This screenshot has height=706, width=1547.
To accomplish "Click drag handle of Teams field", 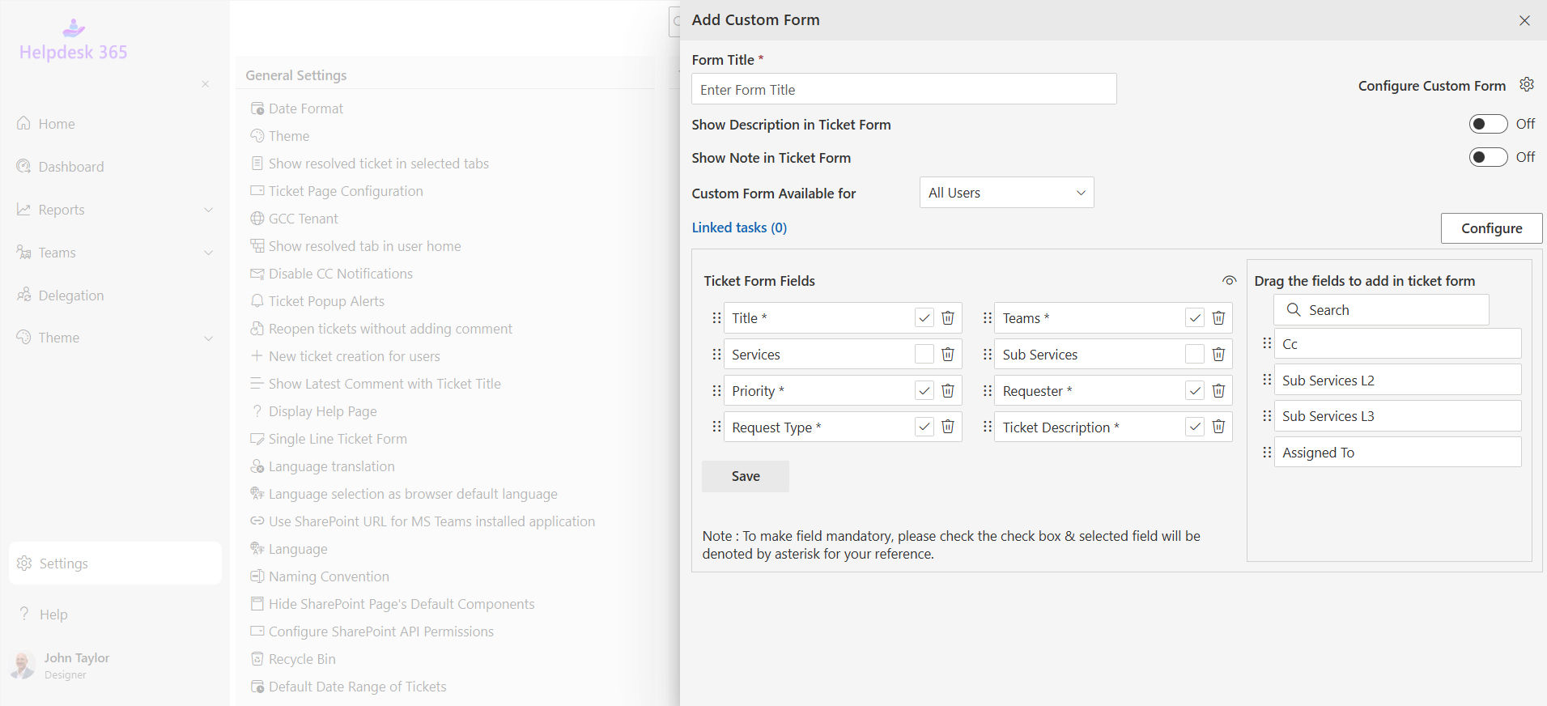I will (987, 318).
